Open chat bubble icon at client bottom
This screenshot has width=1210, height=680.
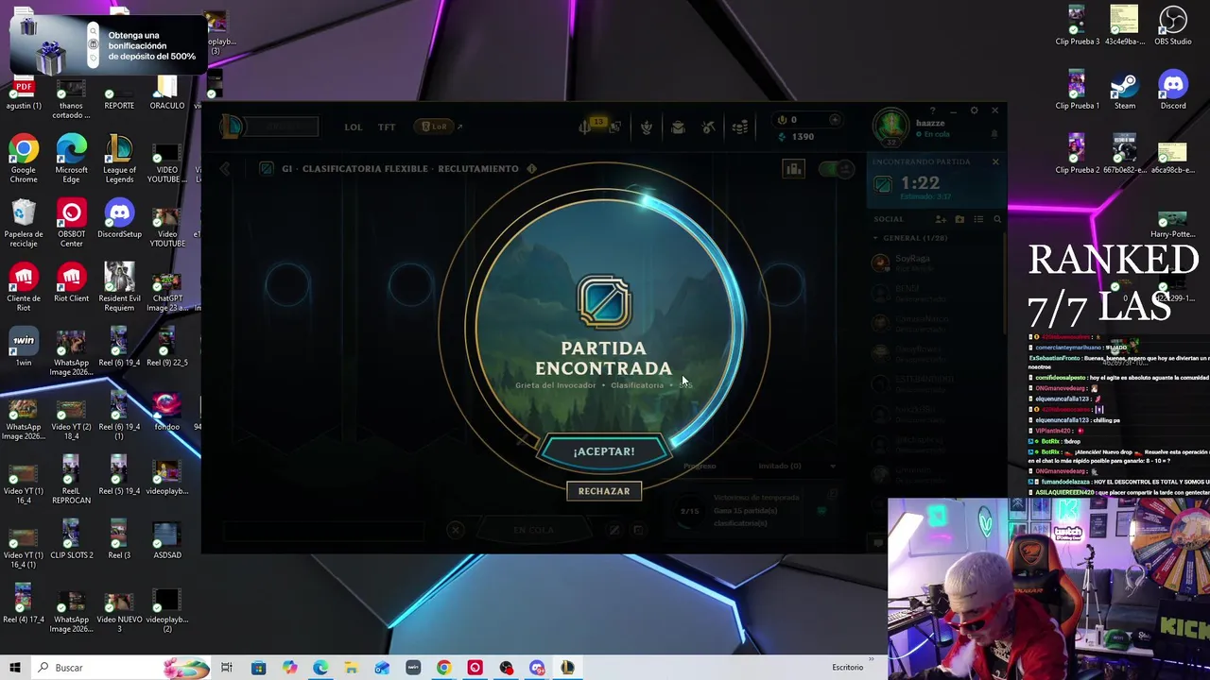878,543
